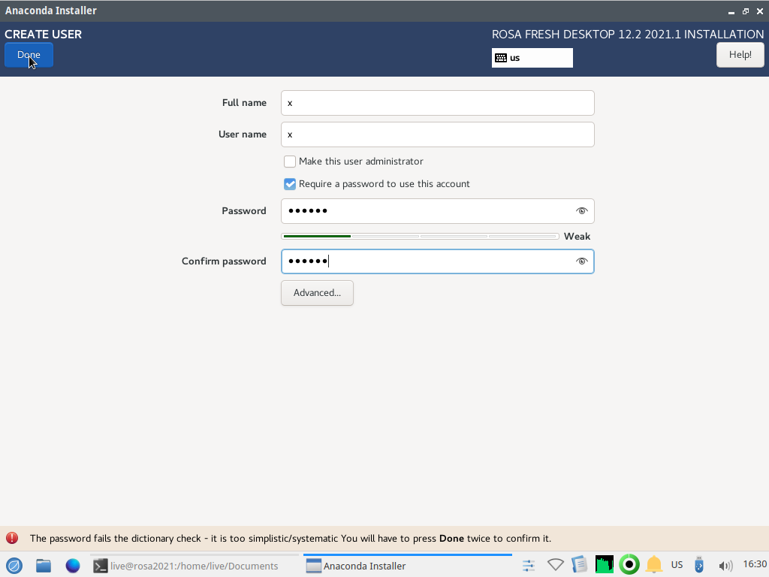Open the us keyboard layout selector

(x=532, y=58)
